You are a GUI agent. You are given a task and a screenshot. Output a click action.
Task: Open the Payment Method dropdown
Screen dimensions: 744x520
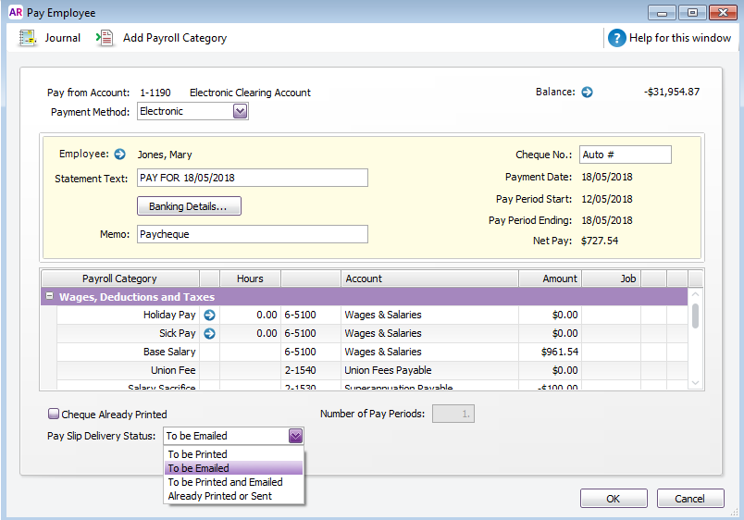click(240, 111)
